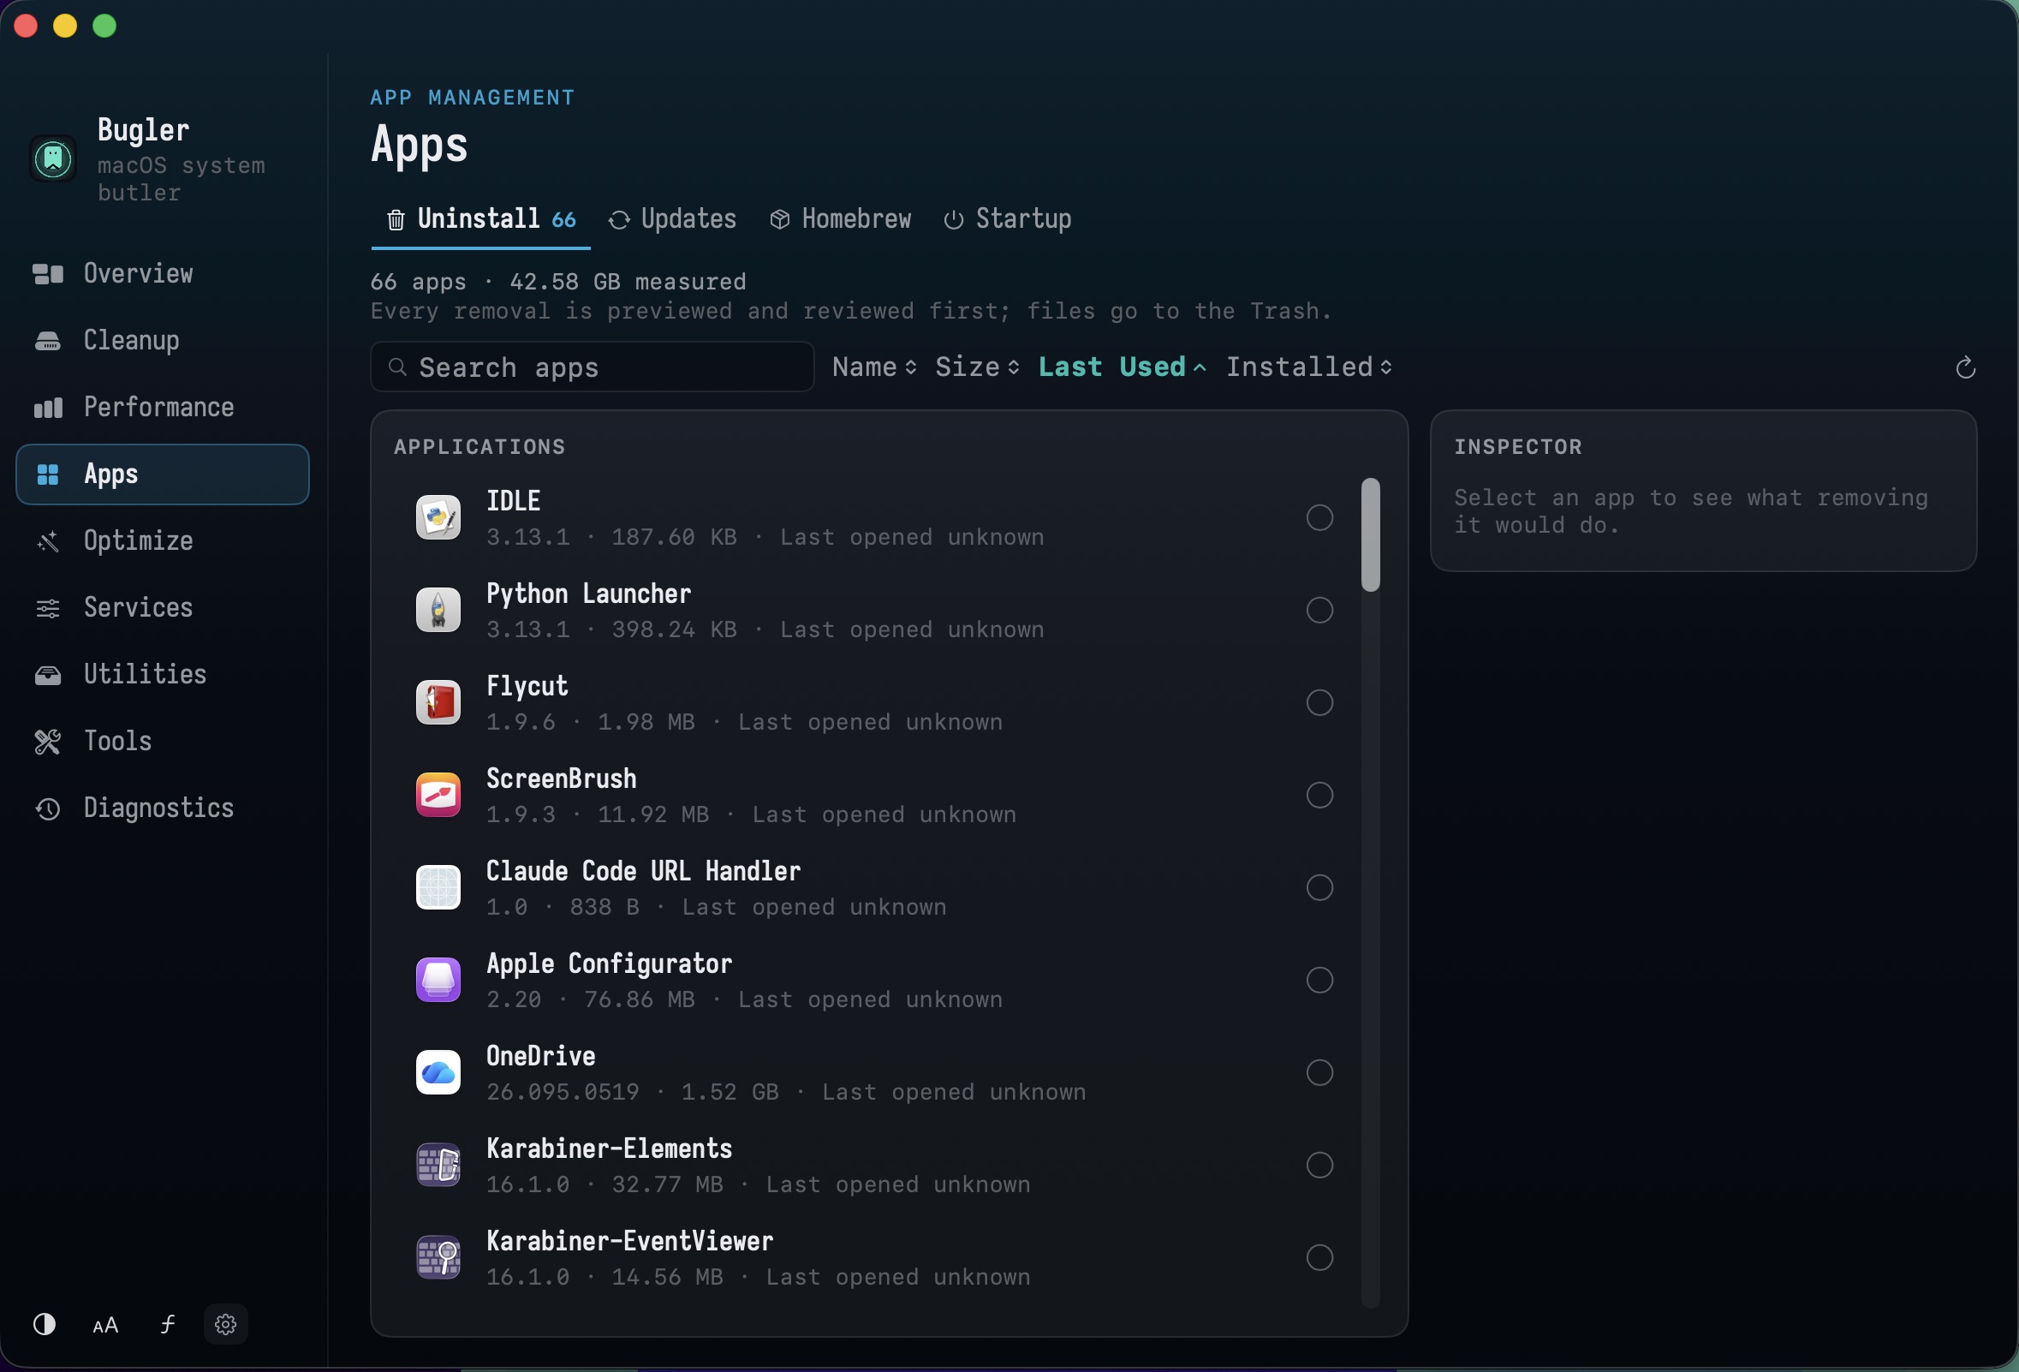Refresh the applications list
The height and width of the screenshot is (1372, 2019).
(1965, 368)
